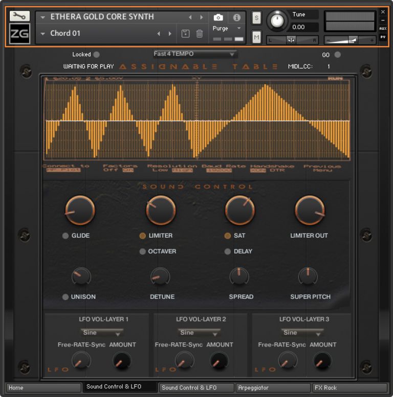This screenshot has height=397, width=393.
Task: Switch to the Home tab
Action: pos(43,388)
